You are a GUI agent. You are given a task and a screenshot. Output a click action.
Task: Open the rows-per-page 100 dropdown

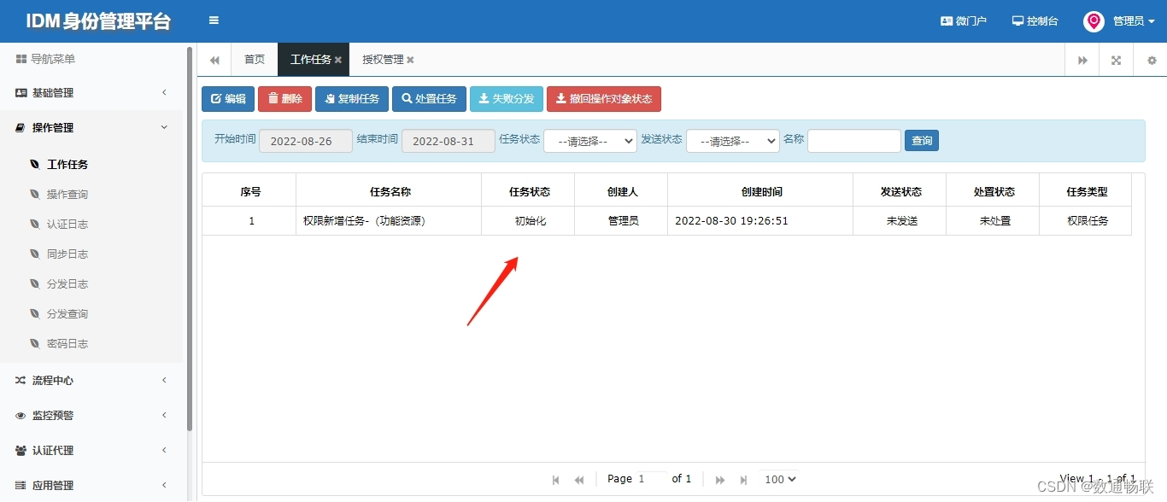pos(780,479)
